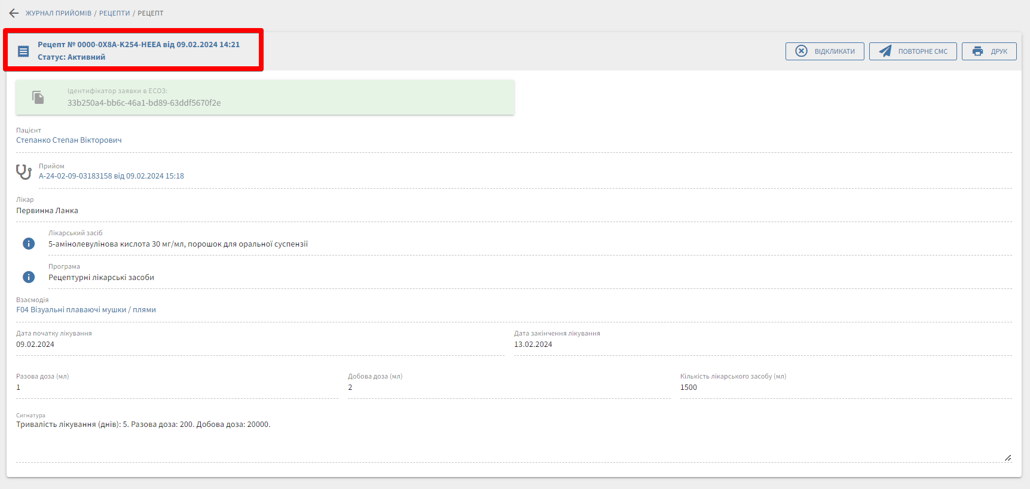This screenshot has width=1030, height=489.
Task: Click the Кількість лікарського засобу field
Action: [x=845, y=387]
